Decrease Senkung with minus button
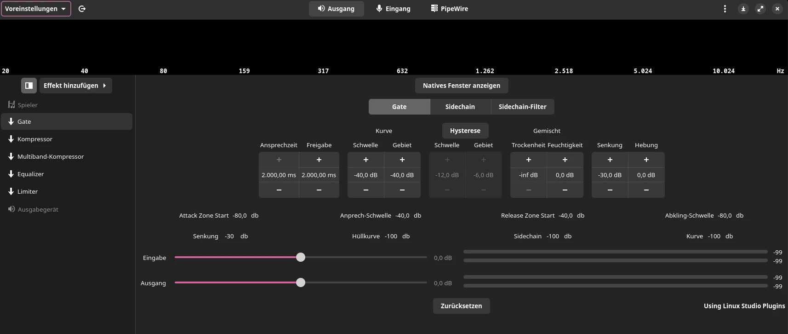This screenshot has height=334, width=788. 610,190
